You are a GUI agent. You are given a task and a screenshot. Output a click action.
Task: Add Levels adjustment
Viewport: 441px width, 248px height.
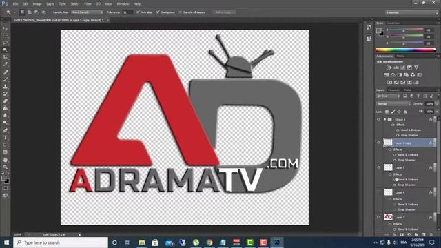pos(396,68)
